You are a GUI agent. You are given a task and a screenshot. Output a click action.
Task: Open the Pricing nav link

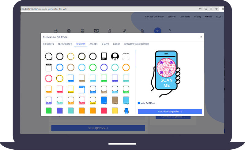[x=198, y=16]
